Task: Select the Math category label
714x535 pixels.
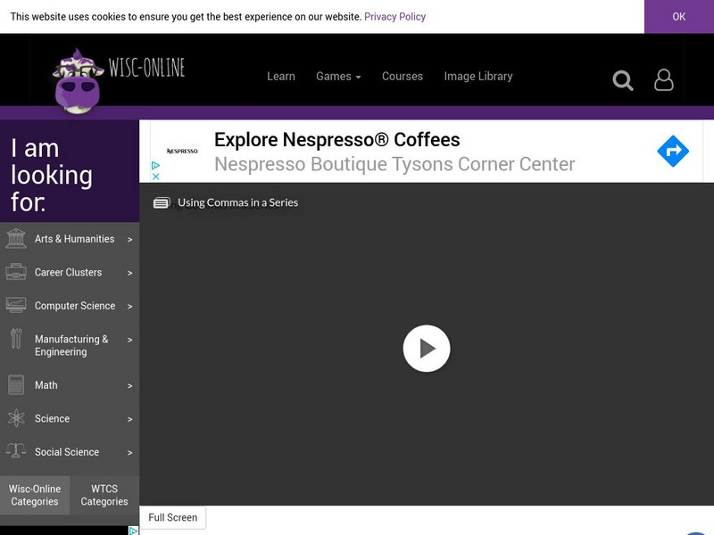Action: coord(46,385)
